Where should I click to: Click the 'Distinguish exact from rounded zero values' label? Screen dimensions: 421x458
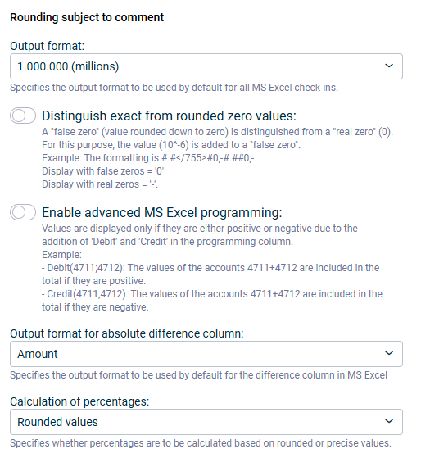click(169, 116)
